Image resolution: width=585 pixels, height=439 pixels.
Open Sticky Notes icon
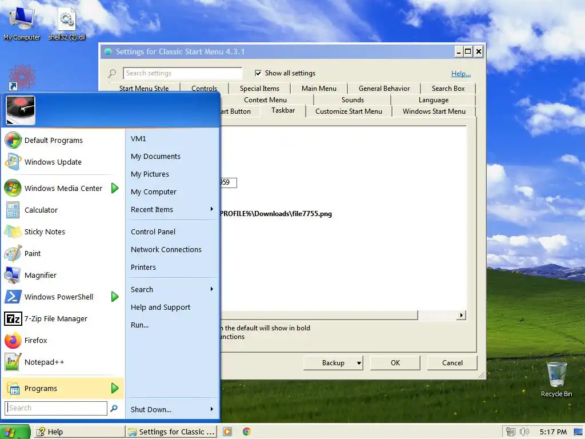13,232
